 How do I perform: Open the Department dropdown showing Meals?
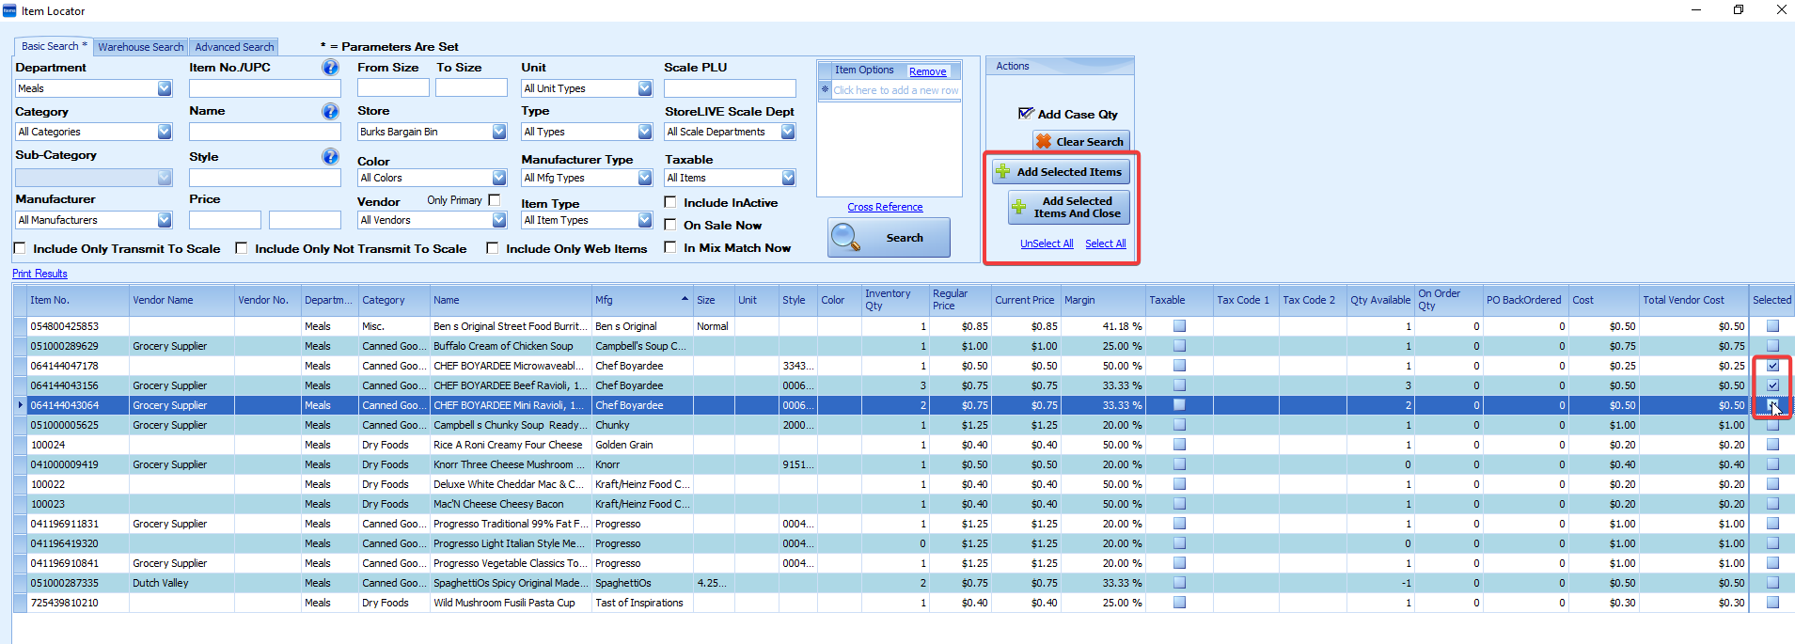165,88
